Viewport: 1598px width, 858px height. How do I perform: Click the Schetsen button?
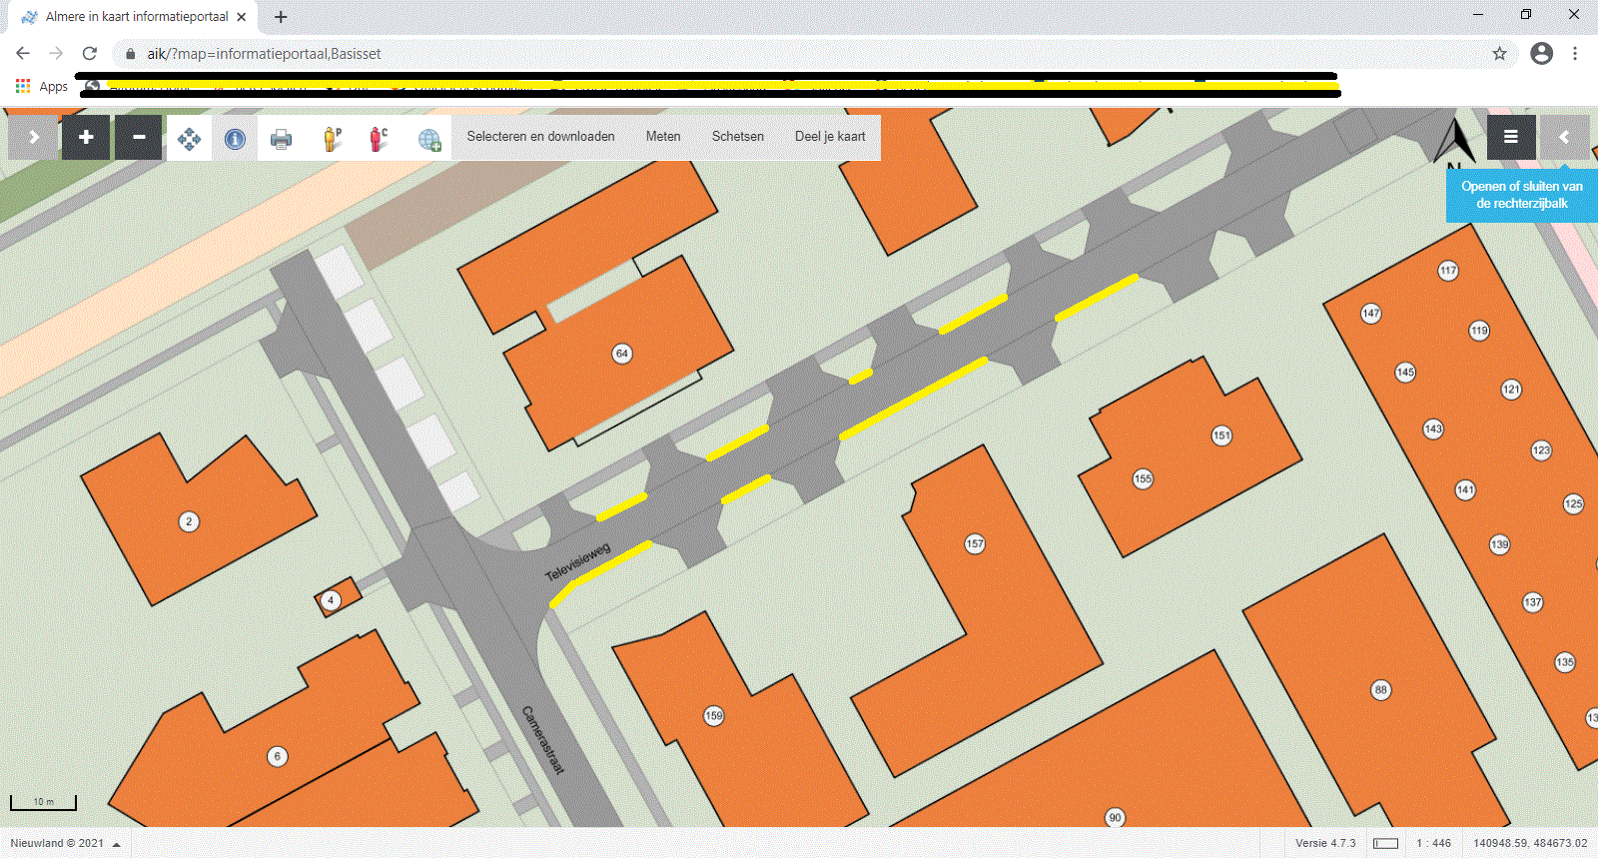click(737, 137)
